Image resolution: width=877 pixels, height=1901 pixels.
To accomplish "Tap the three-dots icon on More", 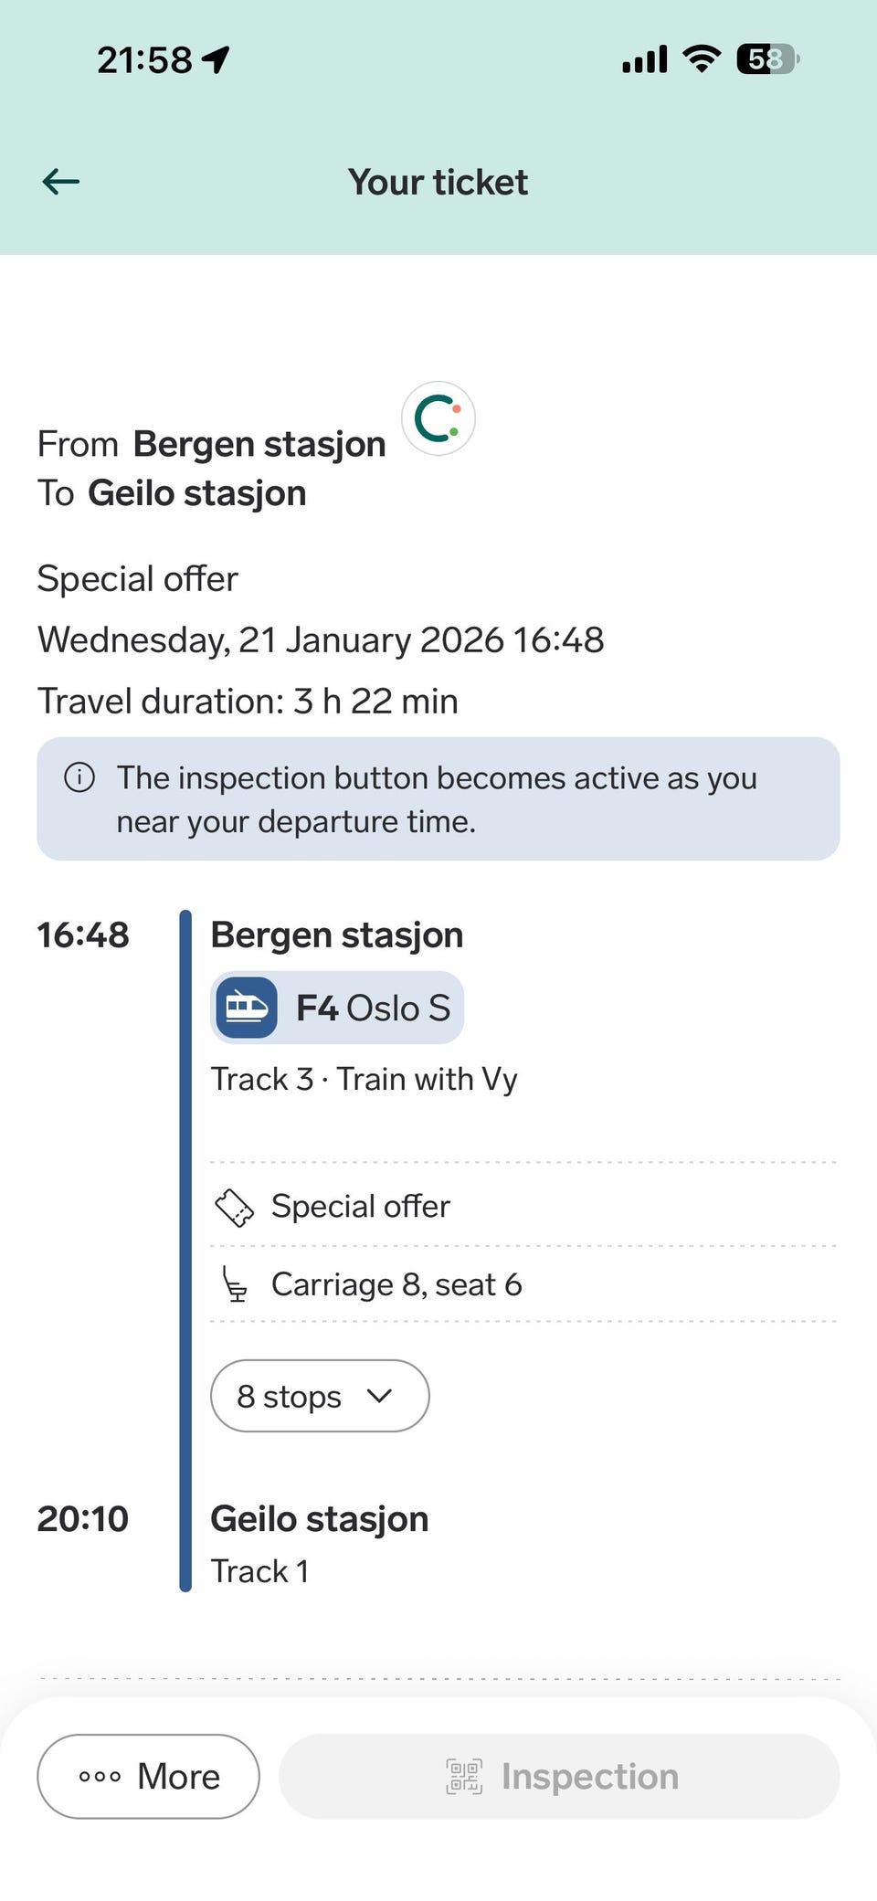I will pyautogui.click(x=100, y=1777).
